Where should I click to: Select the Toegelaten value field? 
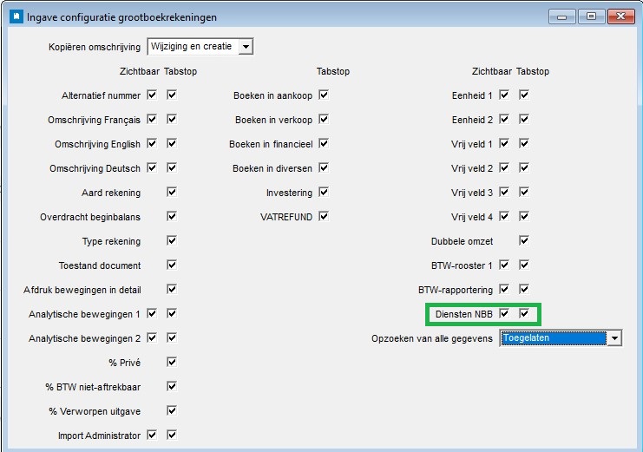point(554,338)
